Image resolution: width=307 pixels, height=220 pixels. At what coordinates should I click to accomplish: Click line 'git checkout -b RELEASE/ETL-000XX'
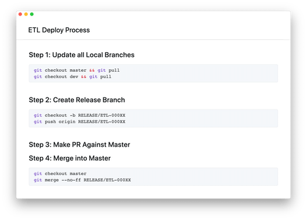pos(79,115)
